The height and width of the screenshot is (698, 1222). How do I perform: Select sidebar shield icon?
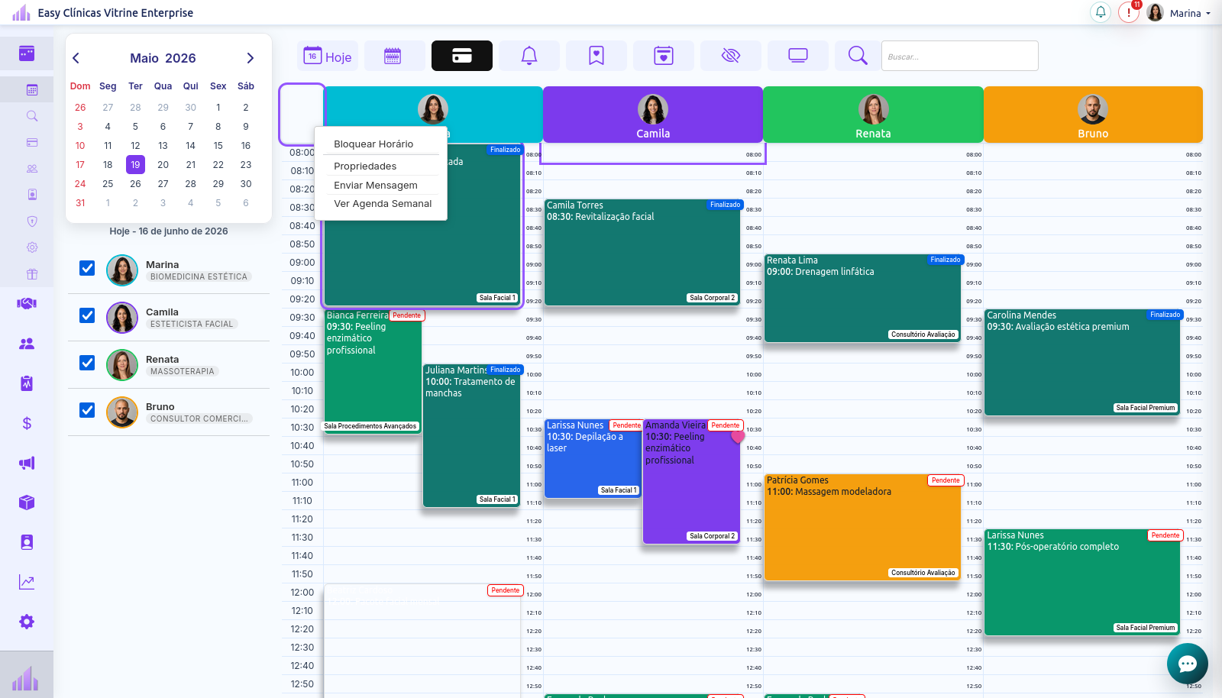pos(32,221)
